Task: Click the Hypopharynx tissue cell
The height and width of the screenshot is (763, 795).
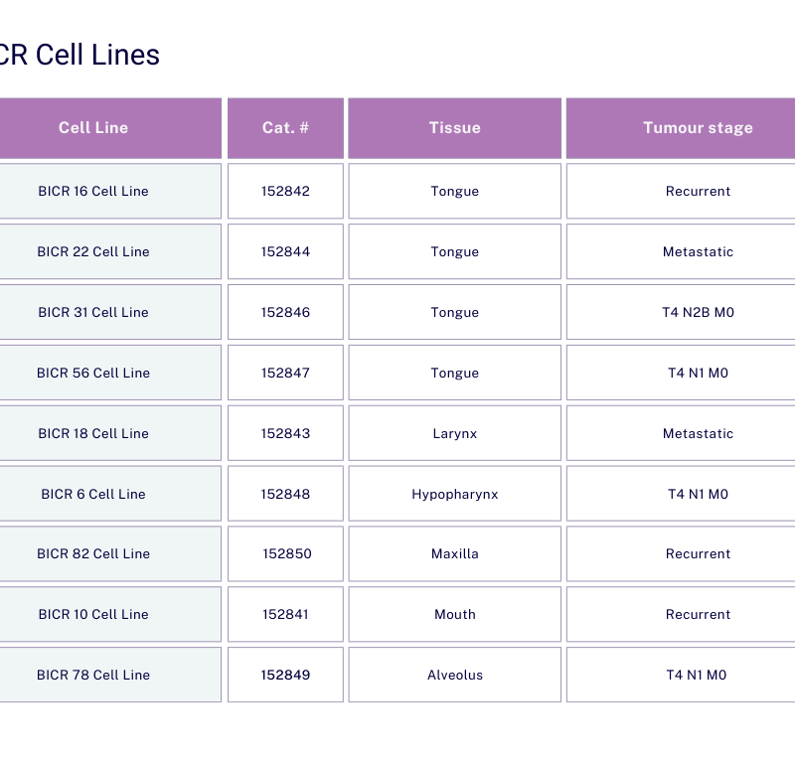Action: tap(455, 495)
